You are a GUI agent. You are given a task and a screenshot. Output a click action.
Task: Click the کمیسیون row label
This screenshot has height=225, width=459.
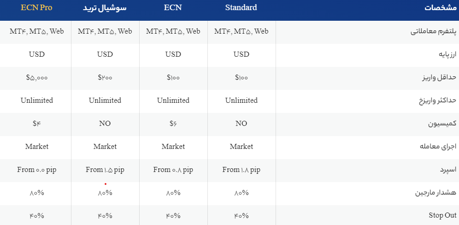(x=442, y=124)
